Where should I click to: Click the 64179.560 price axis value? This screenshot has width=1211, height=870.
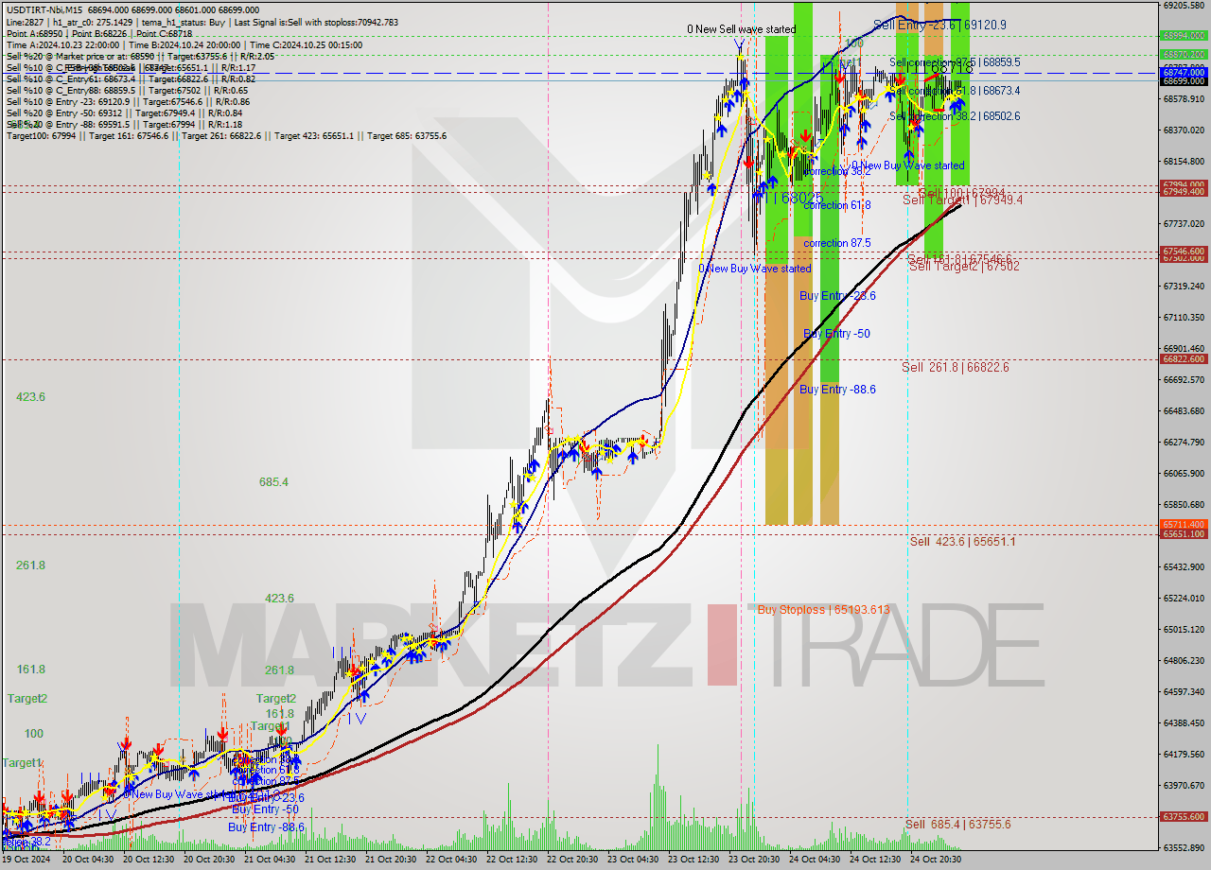(1184, 754)
